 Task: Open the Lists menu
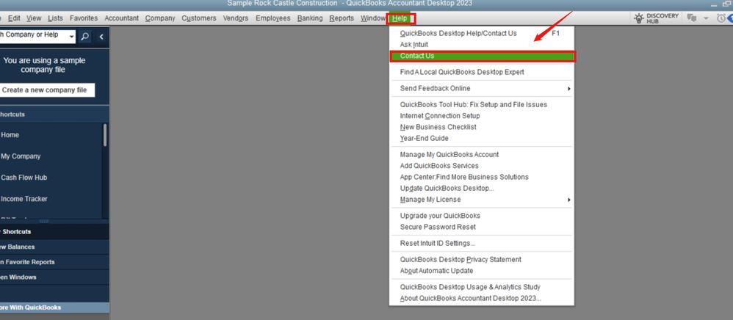click(x=55, y=18)
